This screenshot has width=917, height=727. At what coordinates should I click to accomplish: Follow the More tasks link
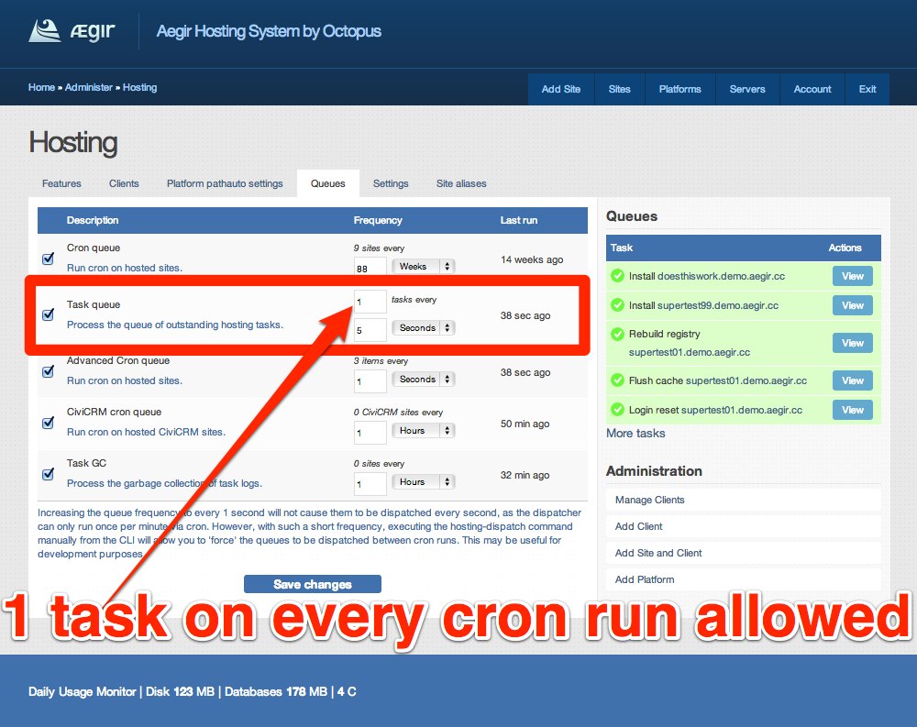pos(635,434)
